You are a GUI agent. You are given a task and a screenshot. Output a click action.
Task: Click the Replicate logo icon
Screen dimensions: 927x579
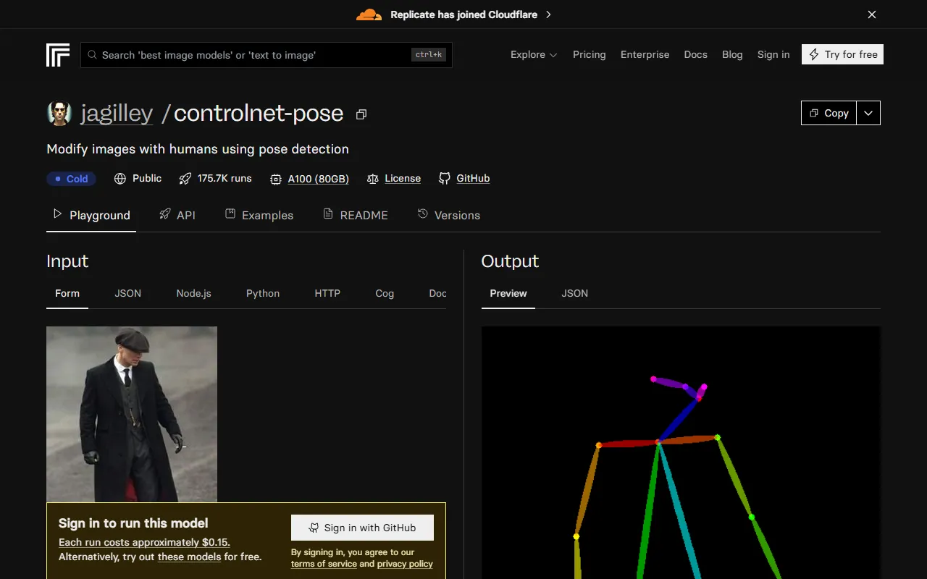click(58, 55)
